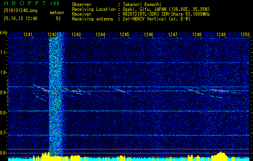Click the Receiver label
Image resolution: width=253 pixels, height=161 pixels.
pyautogui.click(x=82, y=14)
